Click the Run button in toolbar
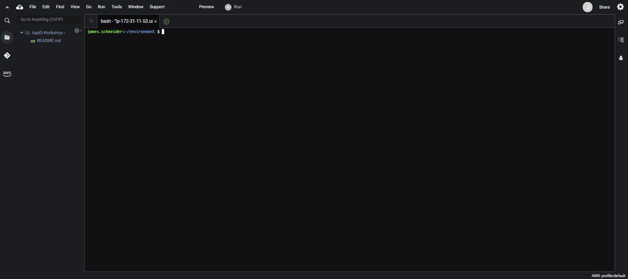This screenshot has height=279, width=628. (233, 7)
